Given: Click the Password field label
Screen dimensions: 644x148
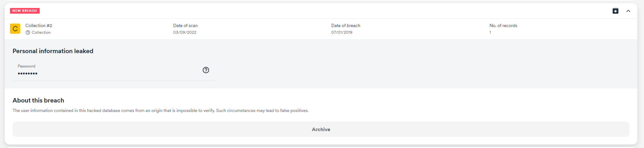Looking at the screenshot, I should click(x=27, y=66).
